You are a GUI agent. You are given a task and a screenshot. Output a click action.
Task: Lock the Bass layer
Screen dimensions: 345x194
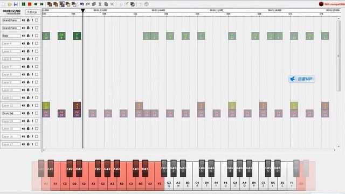[28, 36]
